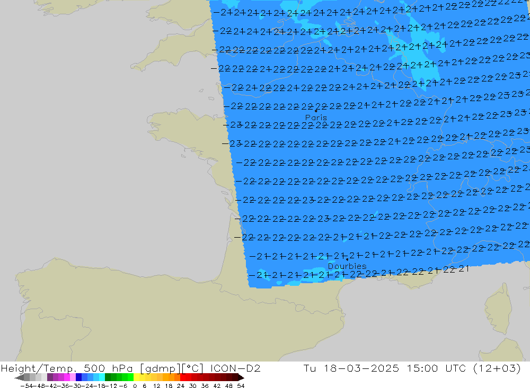The height and width of the screenshot is (388, 530).
Task: Pick the bright red legend swatch above 24
Action: [x=183, y=377]
